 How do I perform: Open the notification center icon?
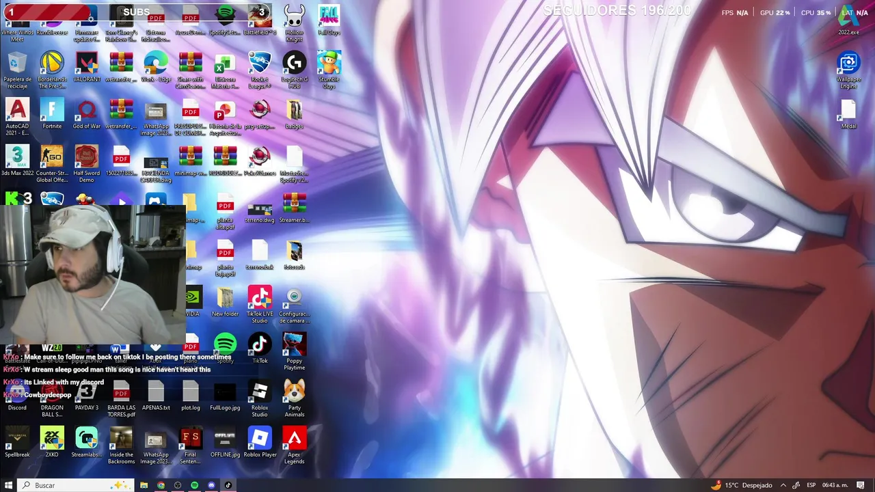(861, 485)
